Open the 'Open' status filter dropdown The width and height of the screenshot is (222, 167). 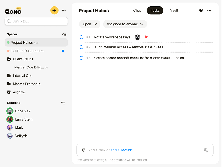click(90, 24)
